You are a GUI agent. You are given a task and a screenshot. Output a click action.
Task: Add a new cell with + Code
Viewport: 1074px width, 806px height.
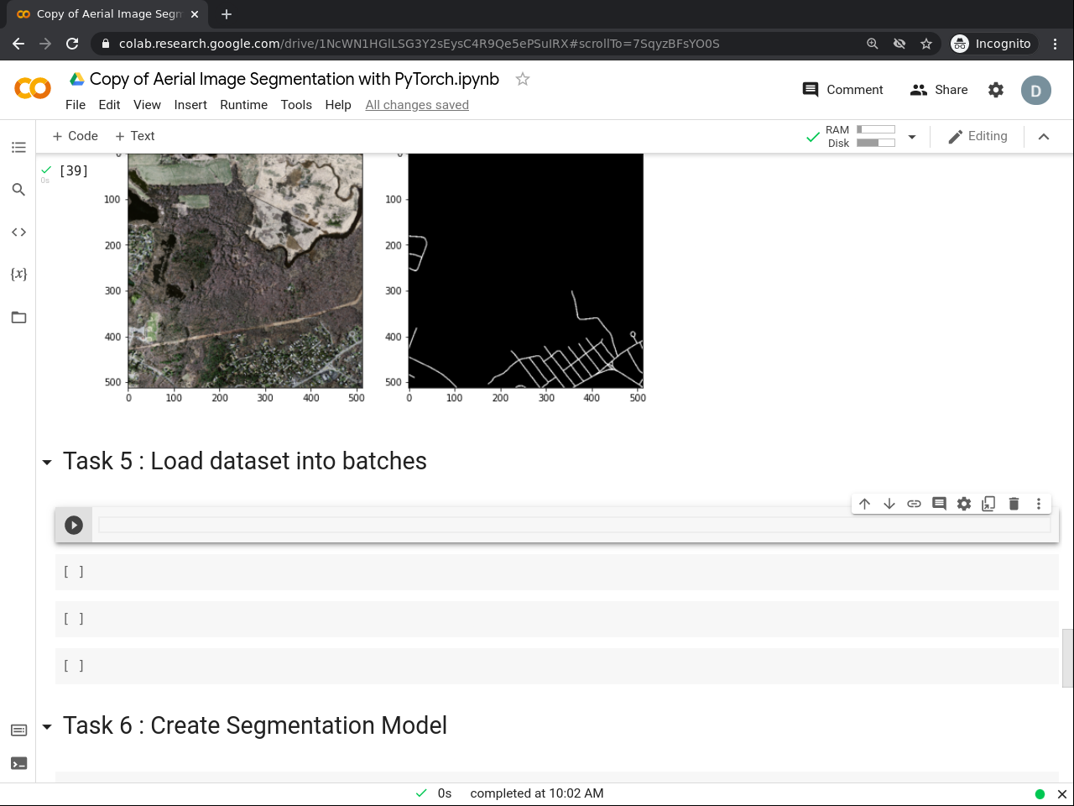coord(75,136)
